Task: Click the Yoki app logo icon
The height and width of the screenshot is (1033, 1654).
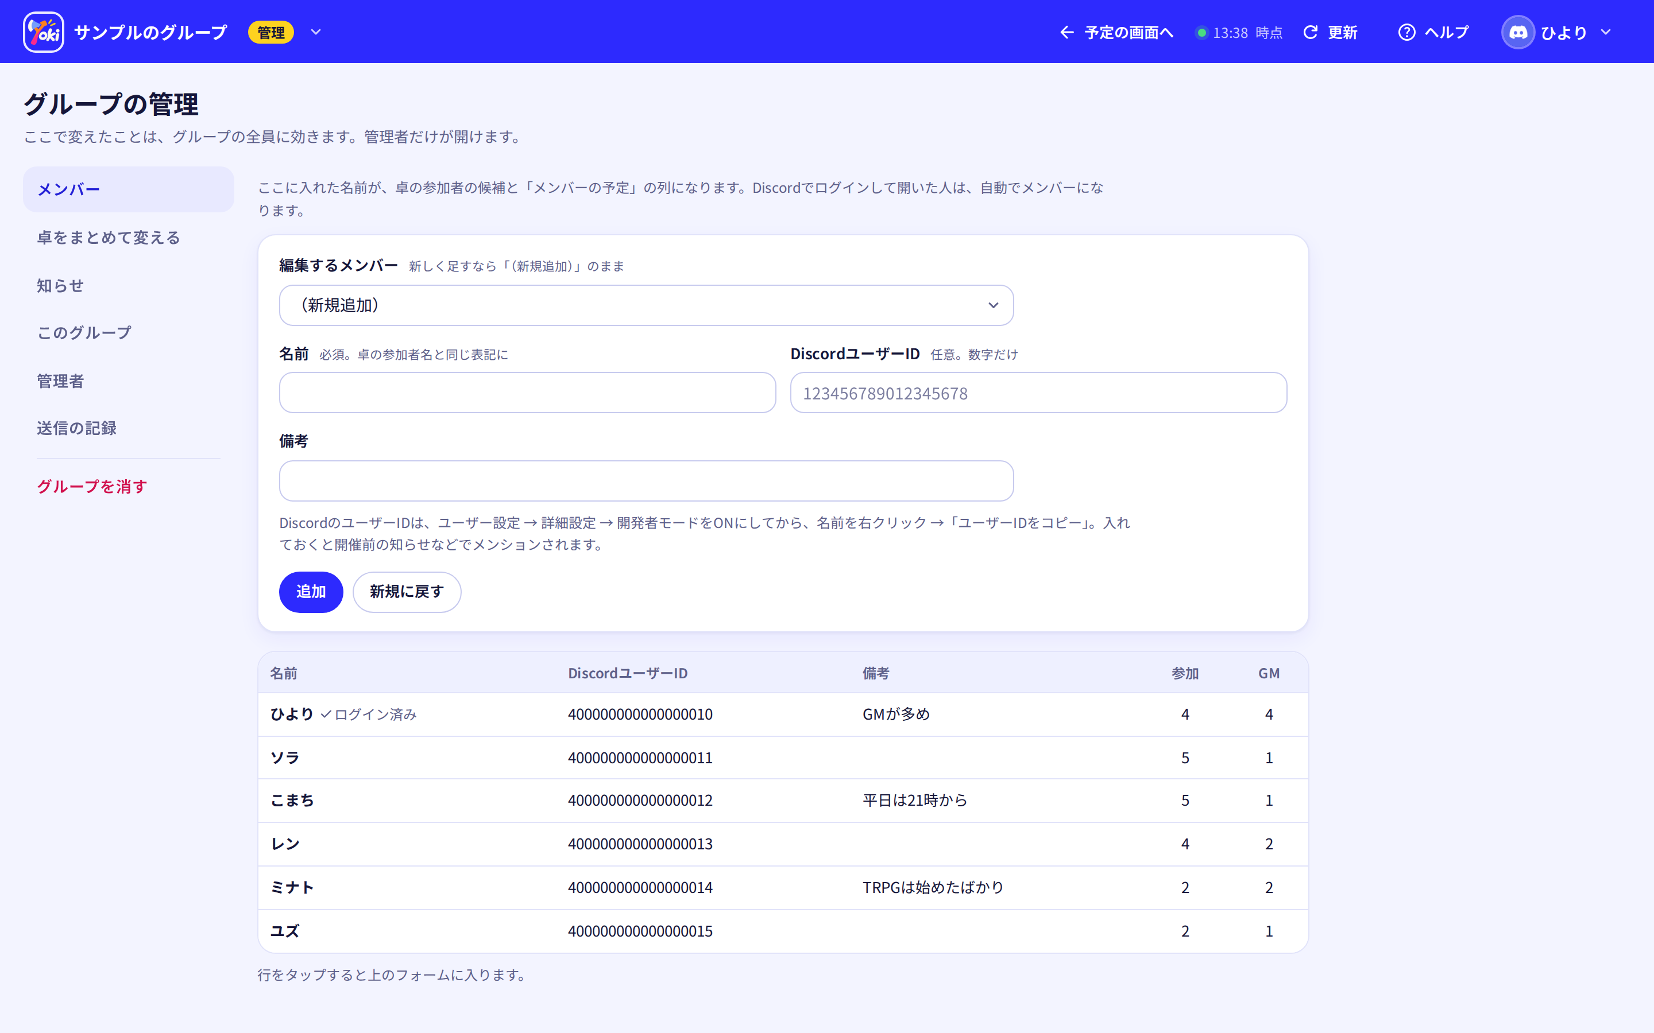Action: [x=44, y=32]
